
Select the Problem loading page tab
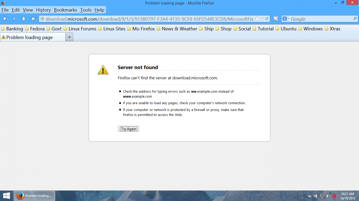pos(33,37)
